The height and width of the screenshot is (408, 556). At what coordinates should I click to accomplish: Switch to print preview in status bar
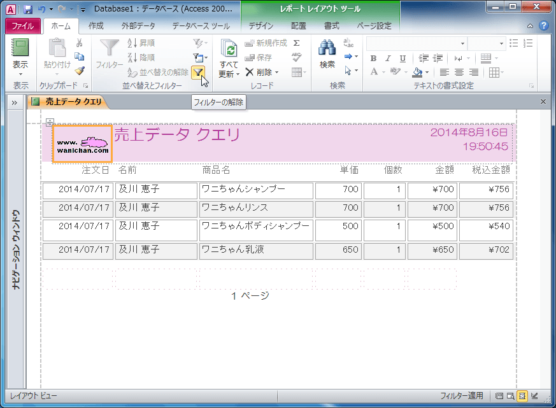[511, 396]
